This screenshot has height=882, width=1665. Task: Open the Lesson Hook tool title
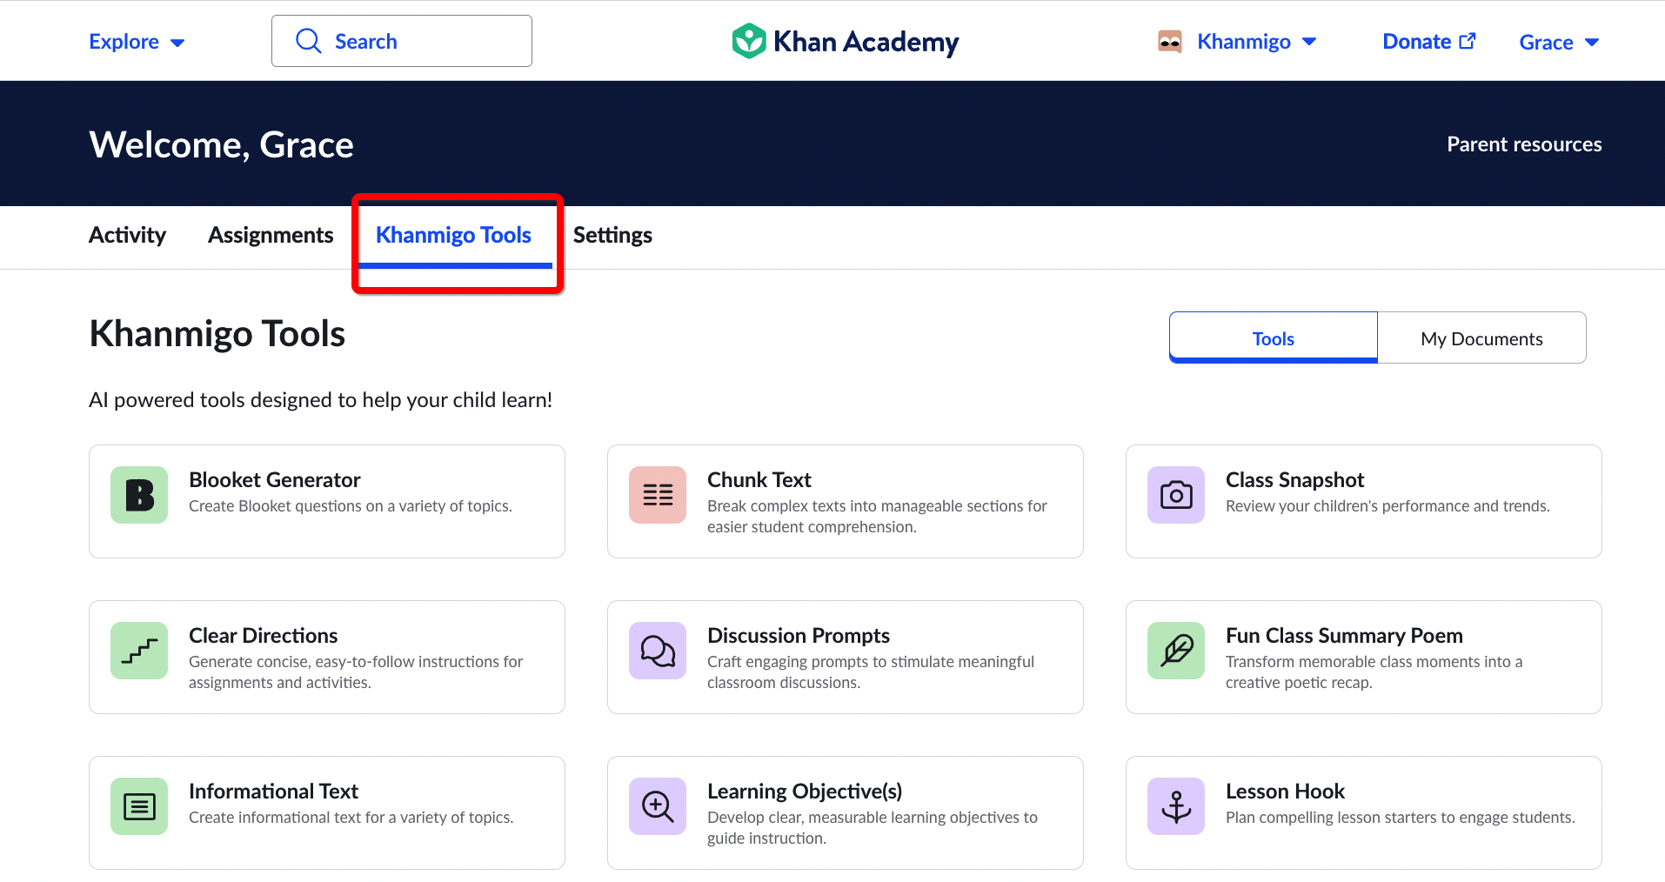click(1285, 791)
